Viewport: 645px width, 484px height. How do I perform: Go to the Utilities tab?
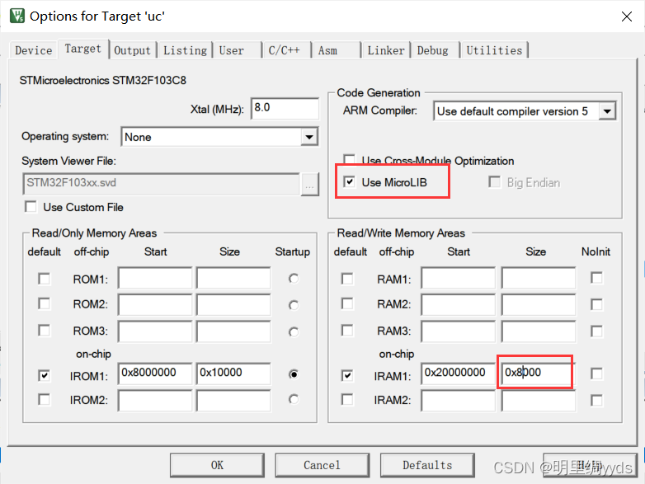point(494,50)
